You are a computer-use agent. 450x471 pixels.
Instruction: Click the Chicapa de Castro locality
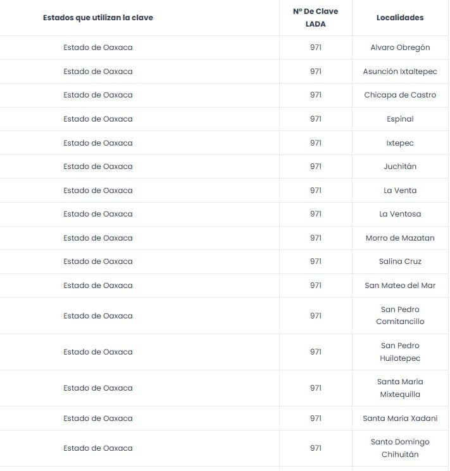click(x=400, y=95)
